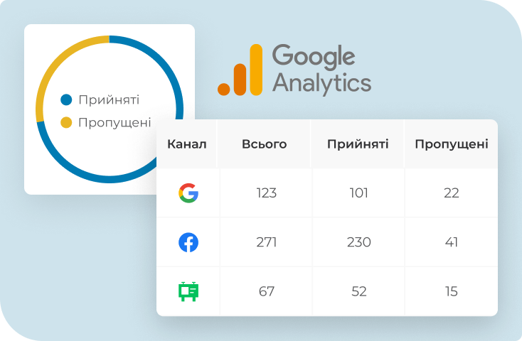Viewport: 522px width, 341px height.
Task: Click the yellow Пропущені legend dot
Action: [x=66, y=122]
